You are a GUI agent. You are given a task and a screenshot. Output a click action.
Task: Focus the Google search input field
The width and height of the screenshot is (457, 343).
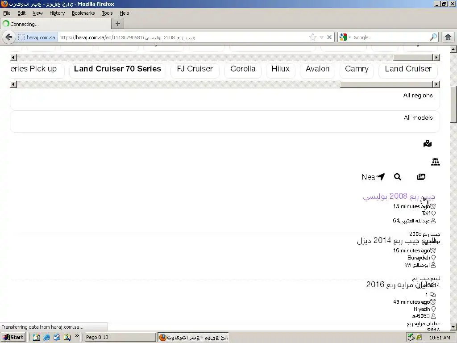391,38
